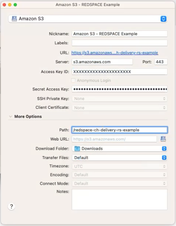The image size is (176, 226).
Task: Open the Download Folder dropdown
Action: 120,149
